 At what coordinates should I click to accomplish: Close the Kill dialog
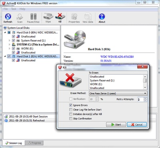tap(142, 67)
